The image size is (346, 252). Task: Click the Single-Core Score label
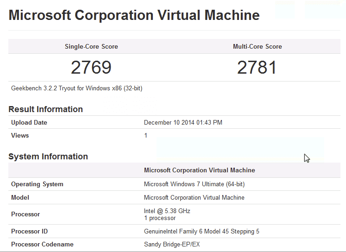pos(91,46)
